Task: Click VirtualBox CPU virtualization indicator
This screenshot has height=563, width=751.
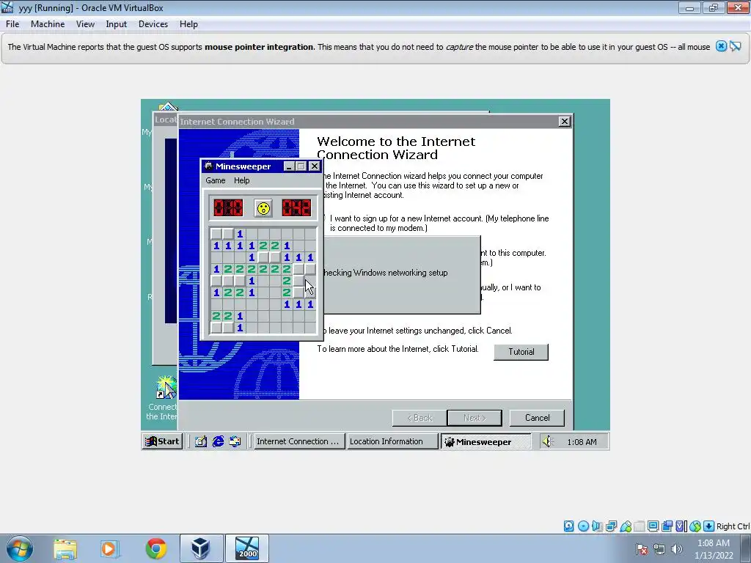Action: [x=681, y=526]
